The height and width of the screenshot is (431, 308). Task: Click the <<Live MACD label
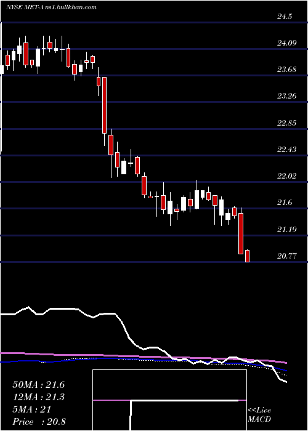click(259, 415)
